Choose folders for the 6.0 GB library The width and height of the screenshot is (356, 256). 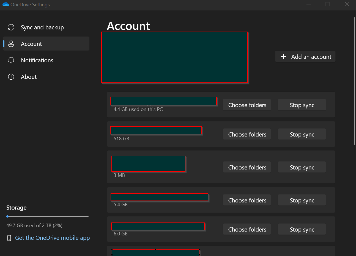point(247,229)
